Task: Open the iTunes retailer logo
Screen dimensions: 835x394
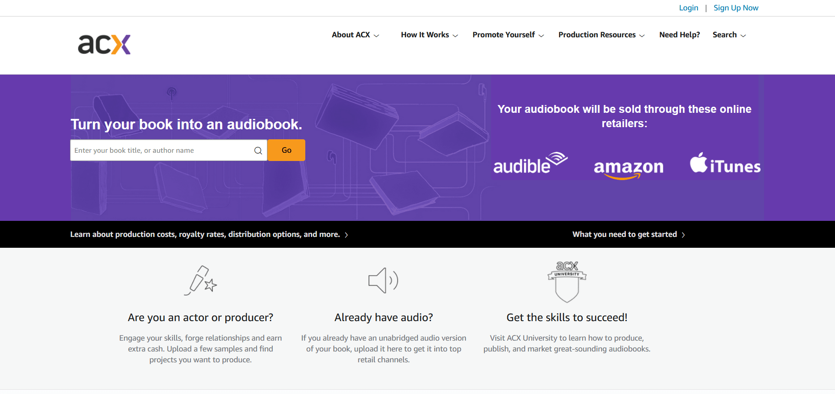Action: [725, 163]
